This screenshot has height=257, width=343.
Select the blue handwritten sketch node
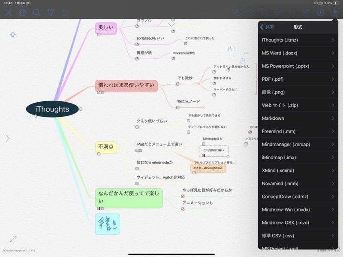[x=108, y=224]
